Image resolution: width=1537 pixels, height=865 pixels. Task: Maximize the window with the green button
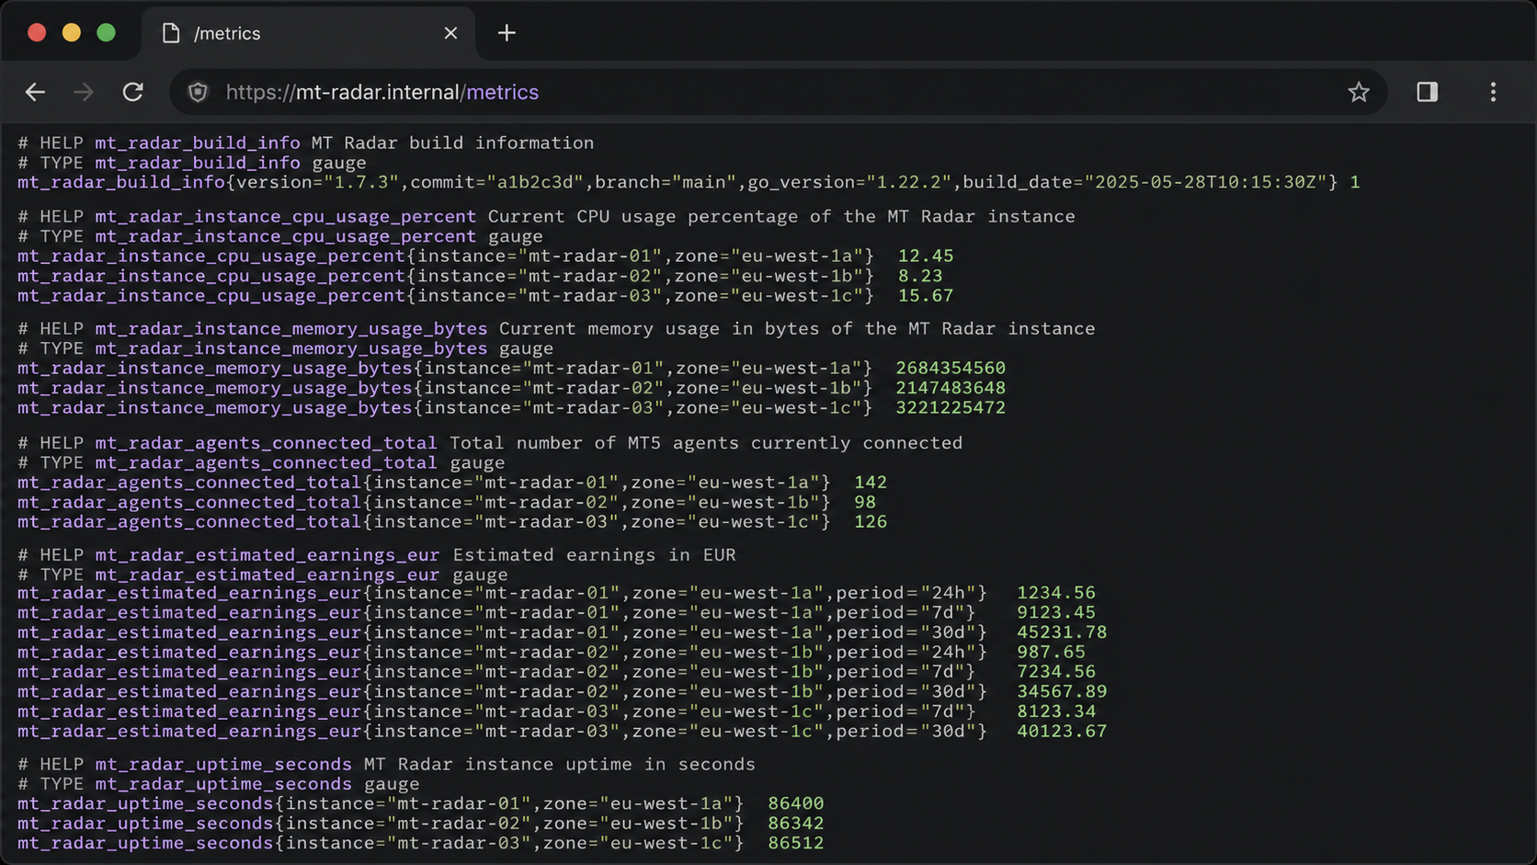click(107, 33)
